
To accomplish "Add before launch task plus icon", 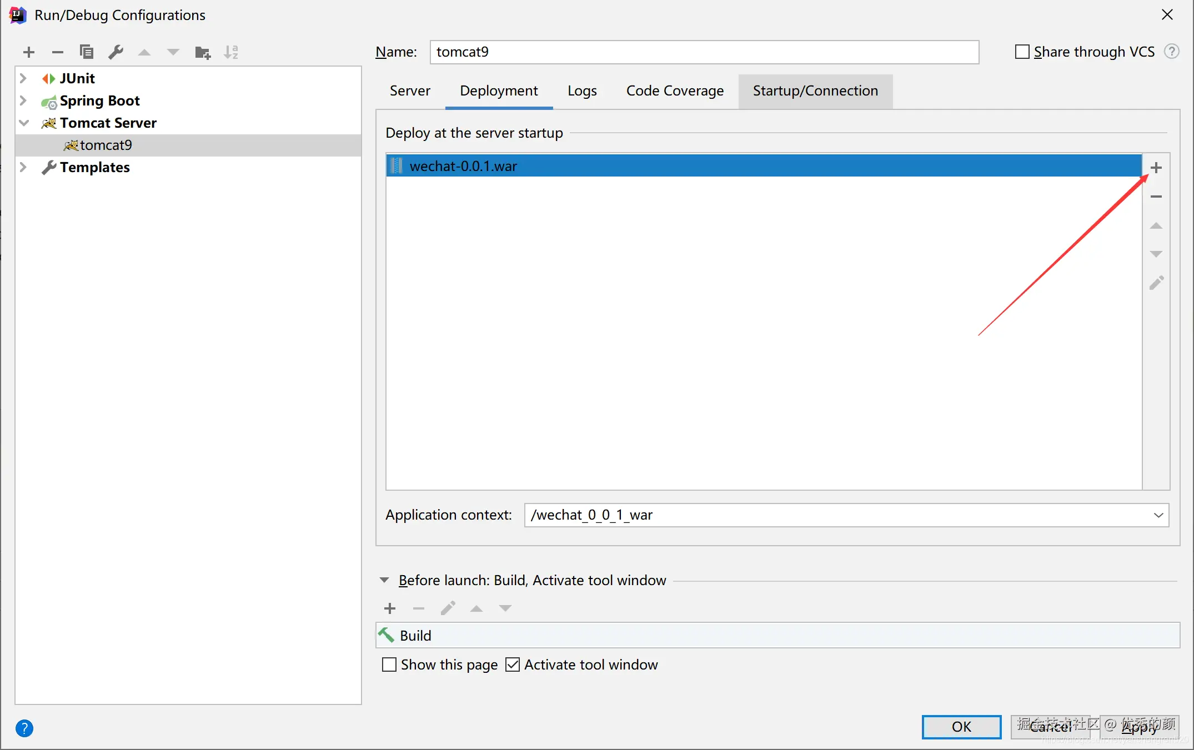I will [x=390, y=608].
